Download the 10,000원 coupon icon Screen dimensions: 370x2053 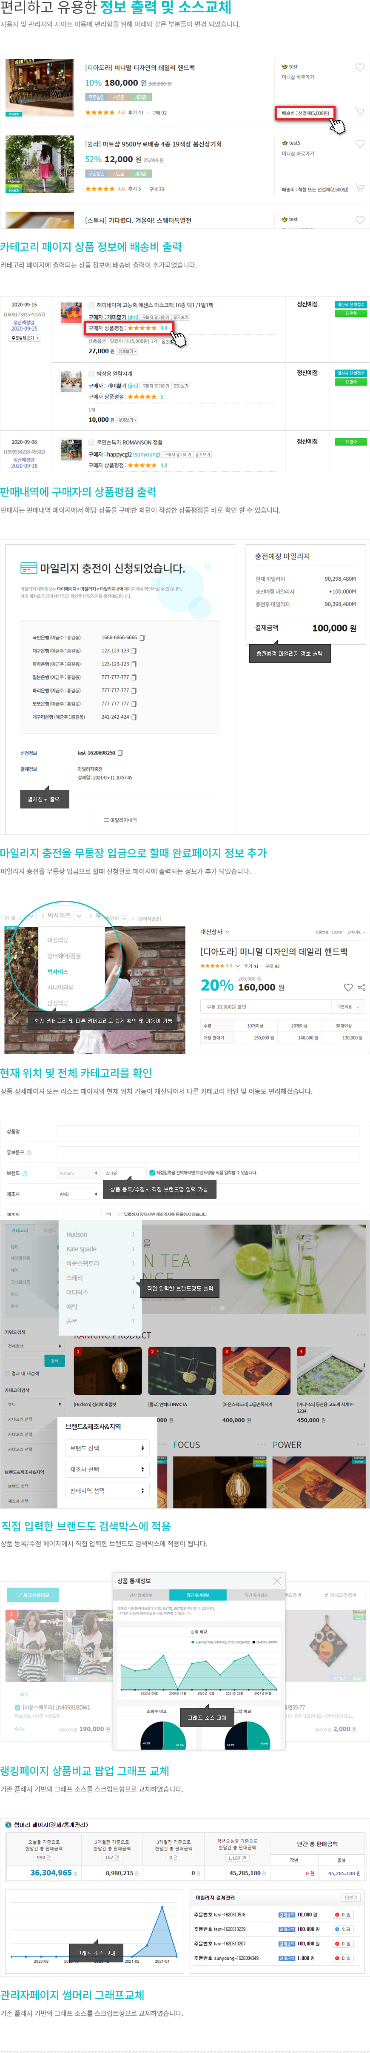pyautogui.click(x=358, y=1007)
